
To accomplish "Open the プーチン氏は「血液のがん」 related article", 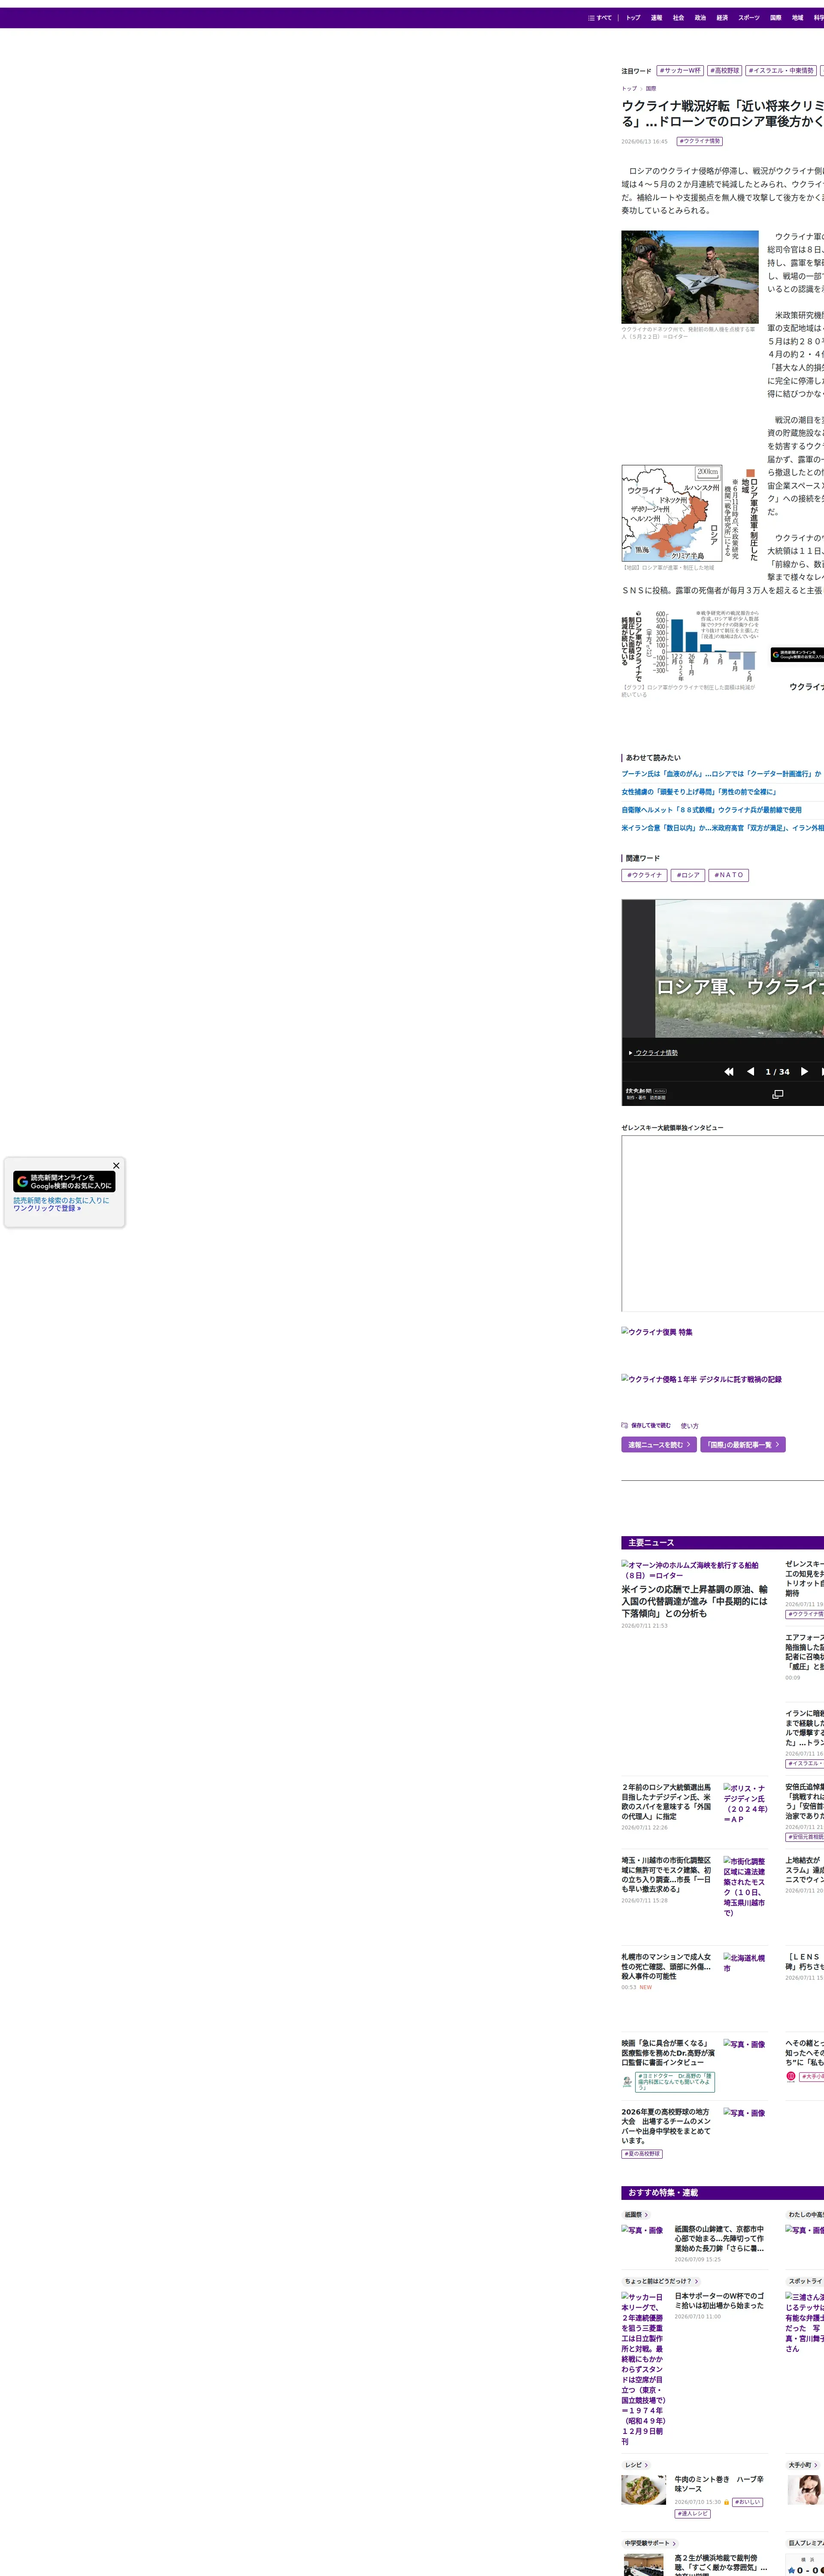I will coord(721,774).
